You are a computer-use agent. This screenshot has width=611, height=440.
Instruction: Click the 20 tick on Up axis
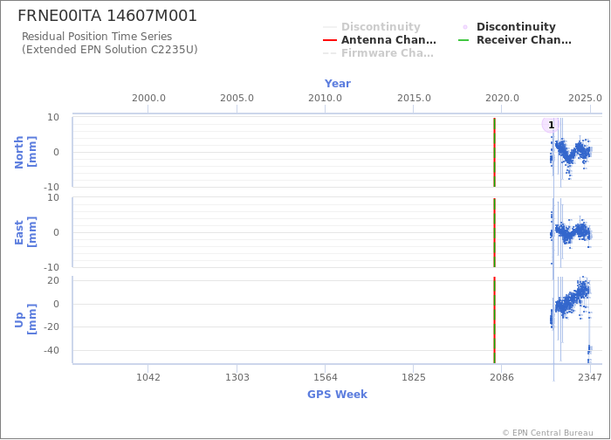(53, 280)
